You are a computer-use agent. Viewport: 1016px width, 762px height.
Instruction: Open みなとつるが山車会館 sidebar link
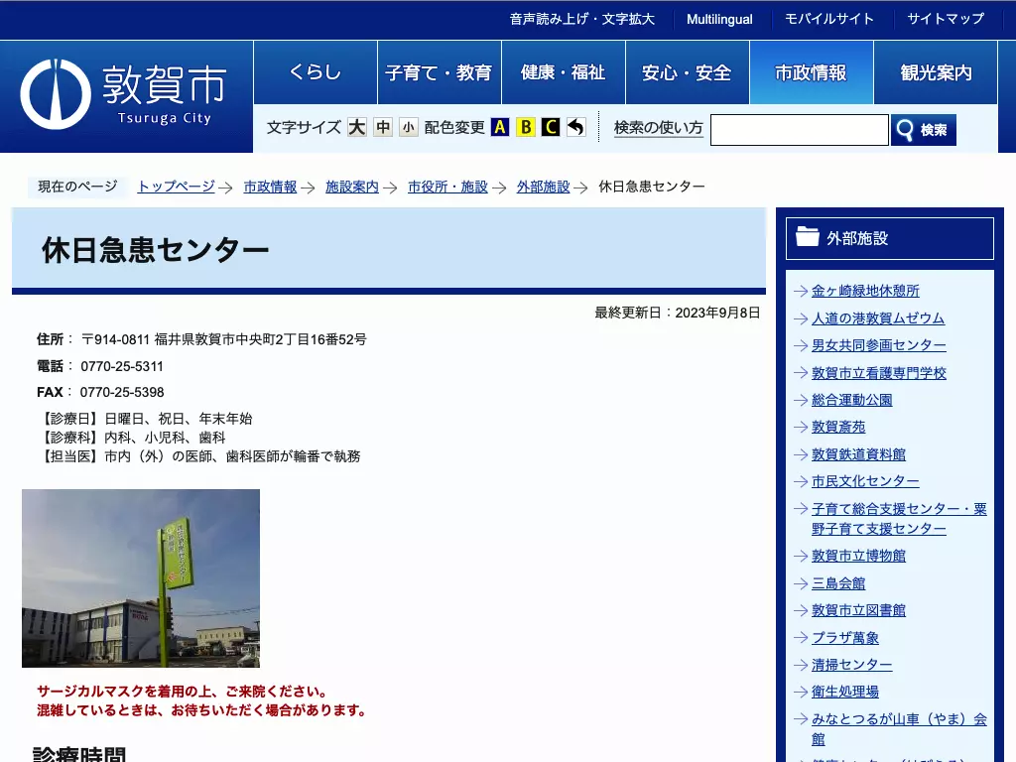(899, 729)
